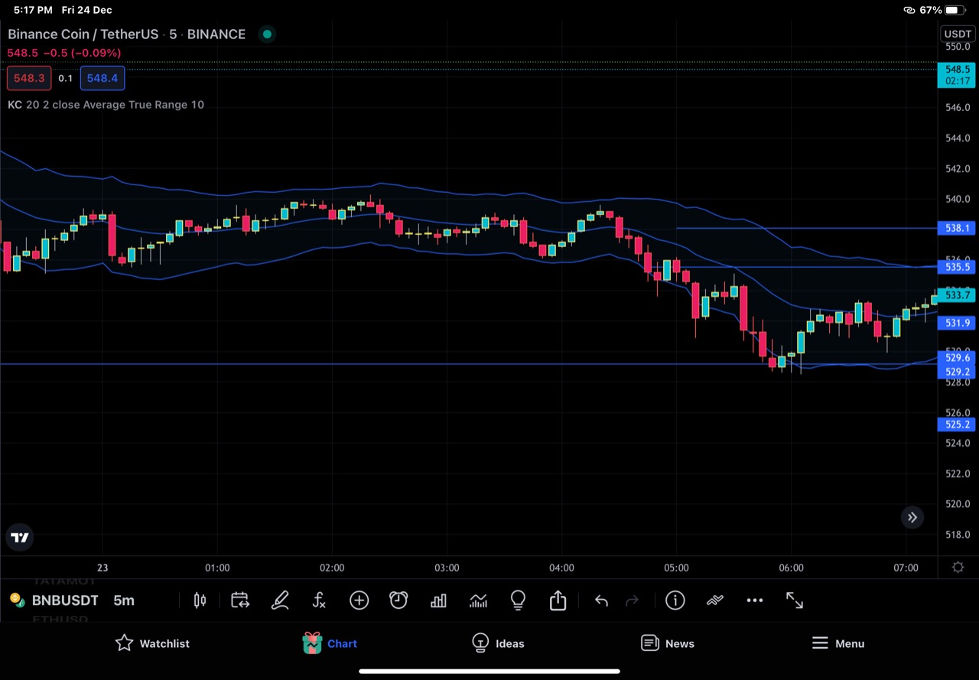
Task: Select the 538.1 price label
Action: (956, 228)
